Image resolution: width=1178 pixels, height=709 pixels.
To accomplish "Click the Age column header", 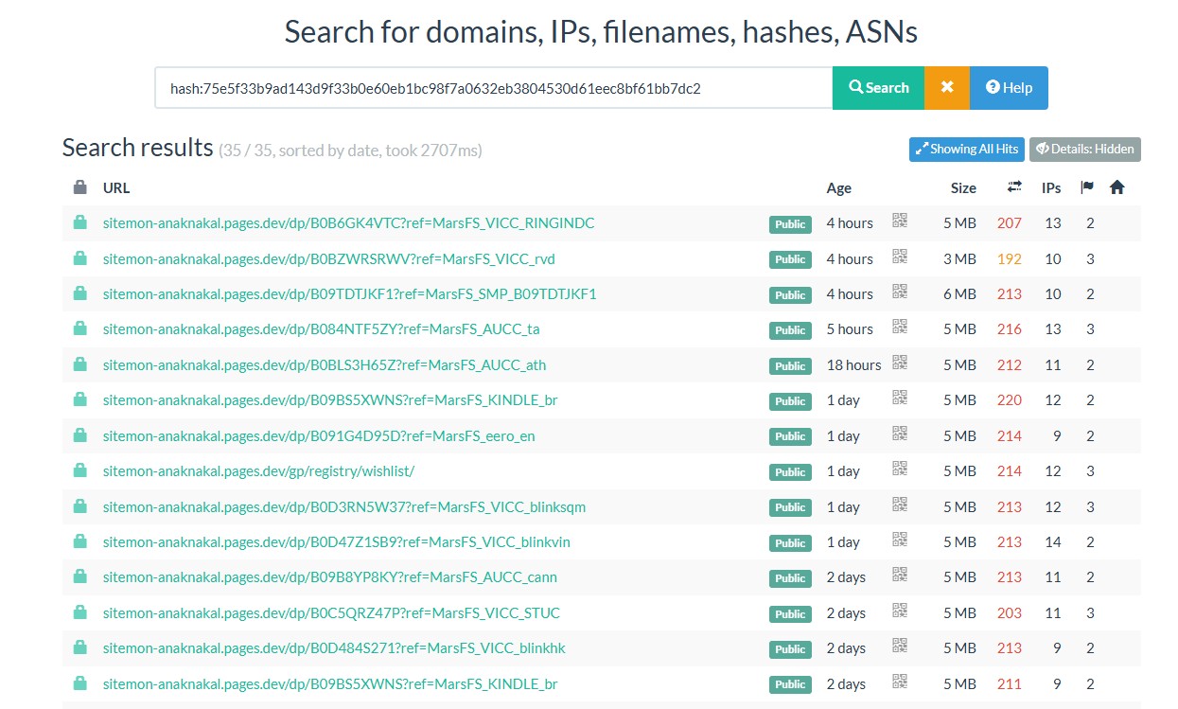I will (x=838, y=187).
